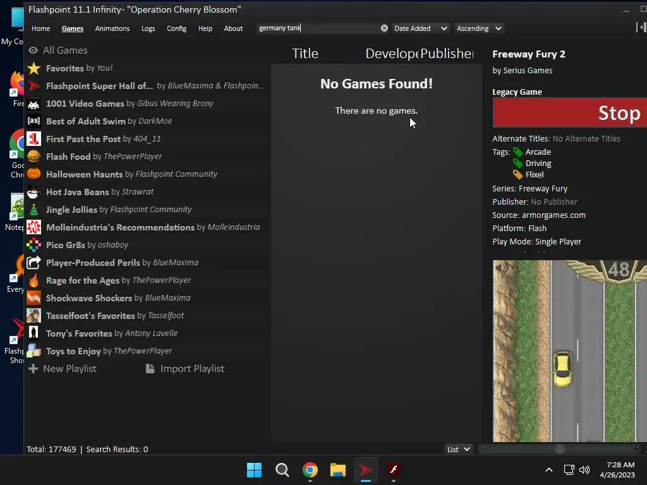
Task: Open the Date Added sort dropdown
Action: coord(420,28)
